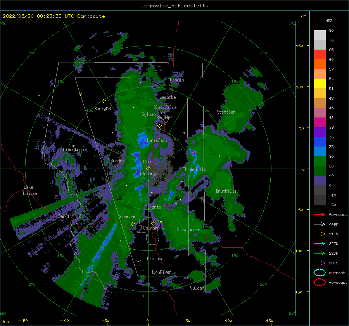Viewport: 349px width, 326px height.
Task: Click the timestamp 2022/05/20 00:23:38 UTC
Action: pyautogui.click(x=39, y=16)
